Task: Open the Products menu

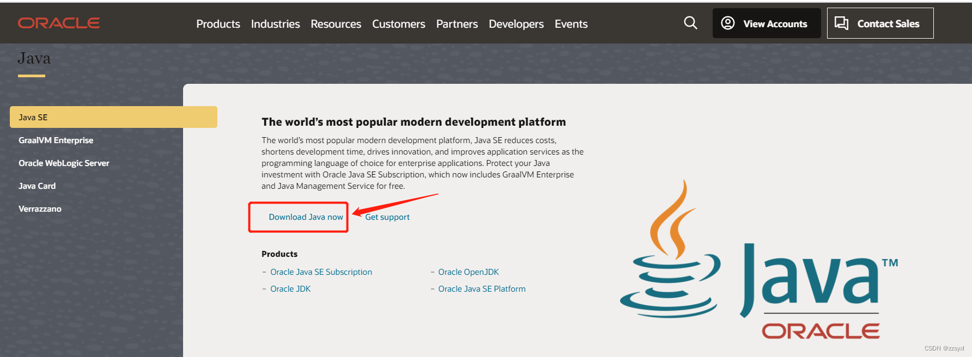Action: tap(218, 24)
